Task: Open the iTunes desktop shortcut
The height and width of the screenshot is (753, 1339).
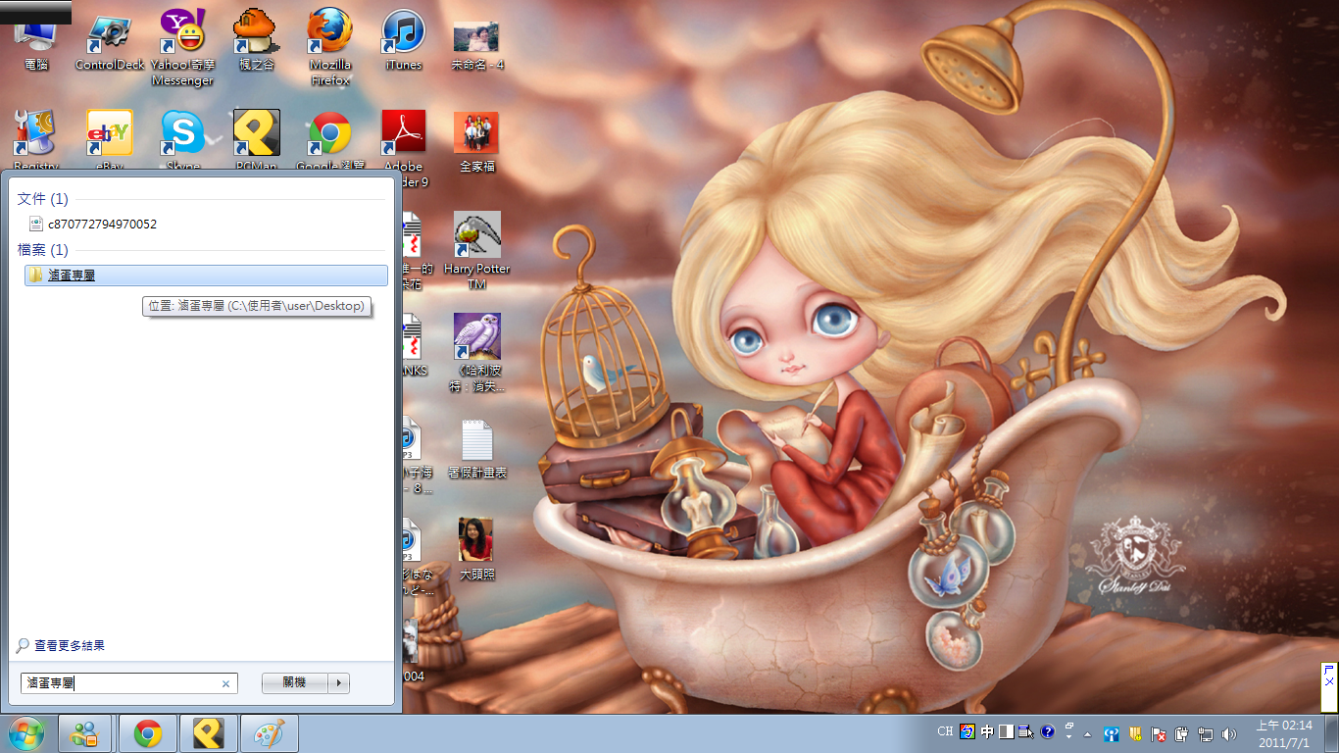Action: [x=403, y=41]
